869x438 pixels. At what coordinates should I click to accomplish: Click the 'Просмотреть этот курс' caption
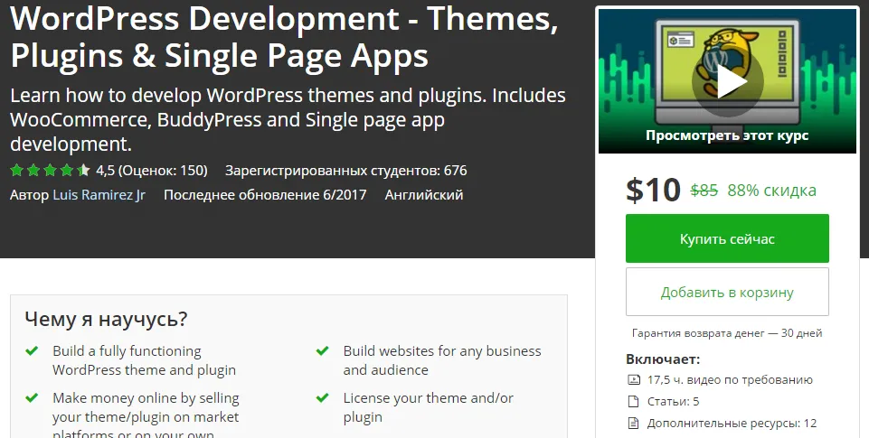(x=727, y=135)
